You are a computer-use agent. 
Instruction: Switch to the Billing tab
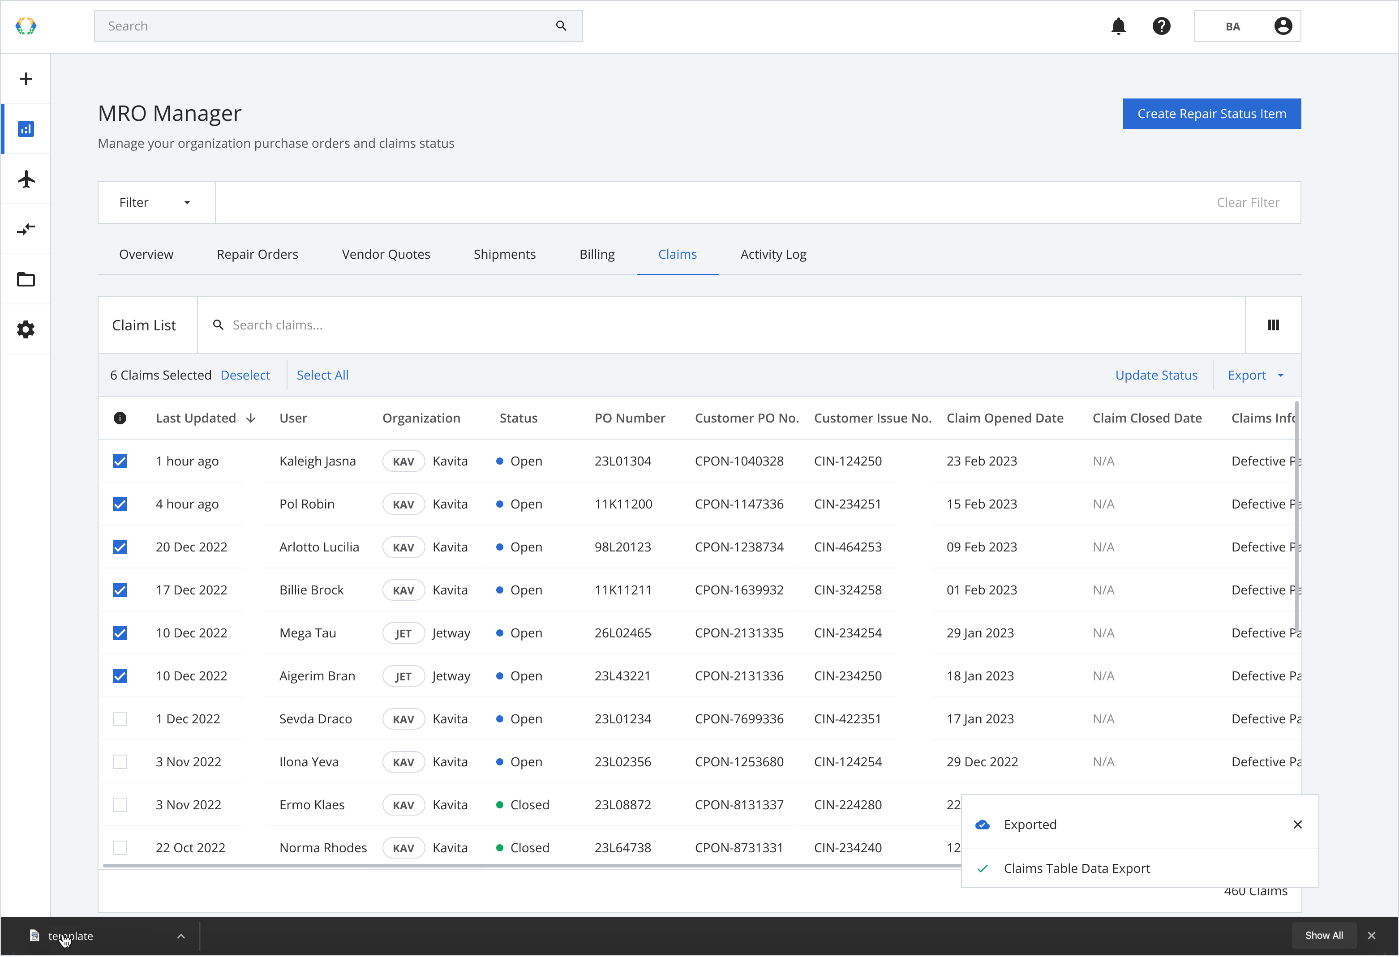pyautogui.click(x=597, y=254)
